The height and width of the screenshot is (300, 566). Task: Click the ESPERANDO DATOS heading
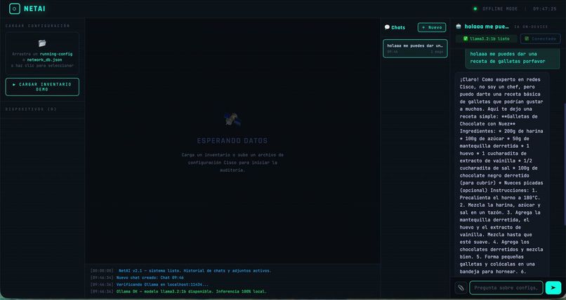tap(232, 141)
